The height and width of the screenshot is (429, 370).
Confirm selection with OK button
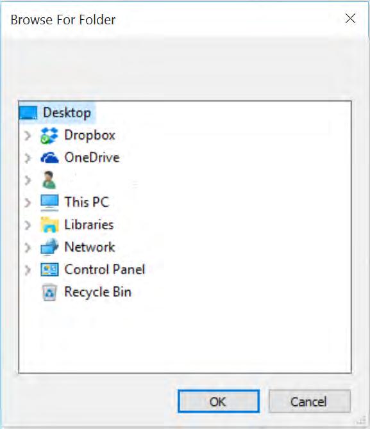tap(219, 401)
